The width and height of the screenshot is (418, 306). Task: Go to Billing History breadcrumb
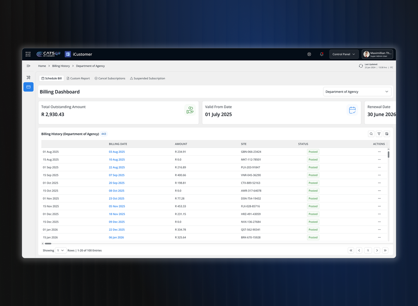pyautogui.click(x=61, y=66)
